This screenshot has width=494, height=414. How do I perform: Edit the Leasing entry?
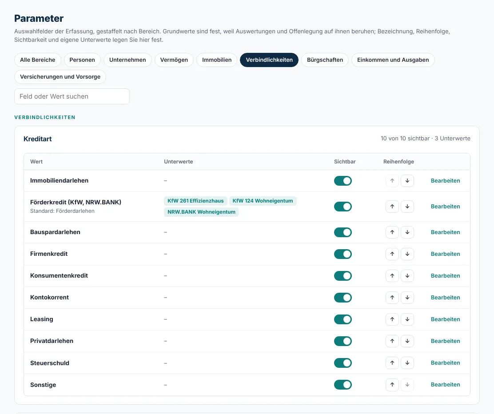[x=445, y=319]
